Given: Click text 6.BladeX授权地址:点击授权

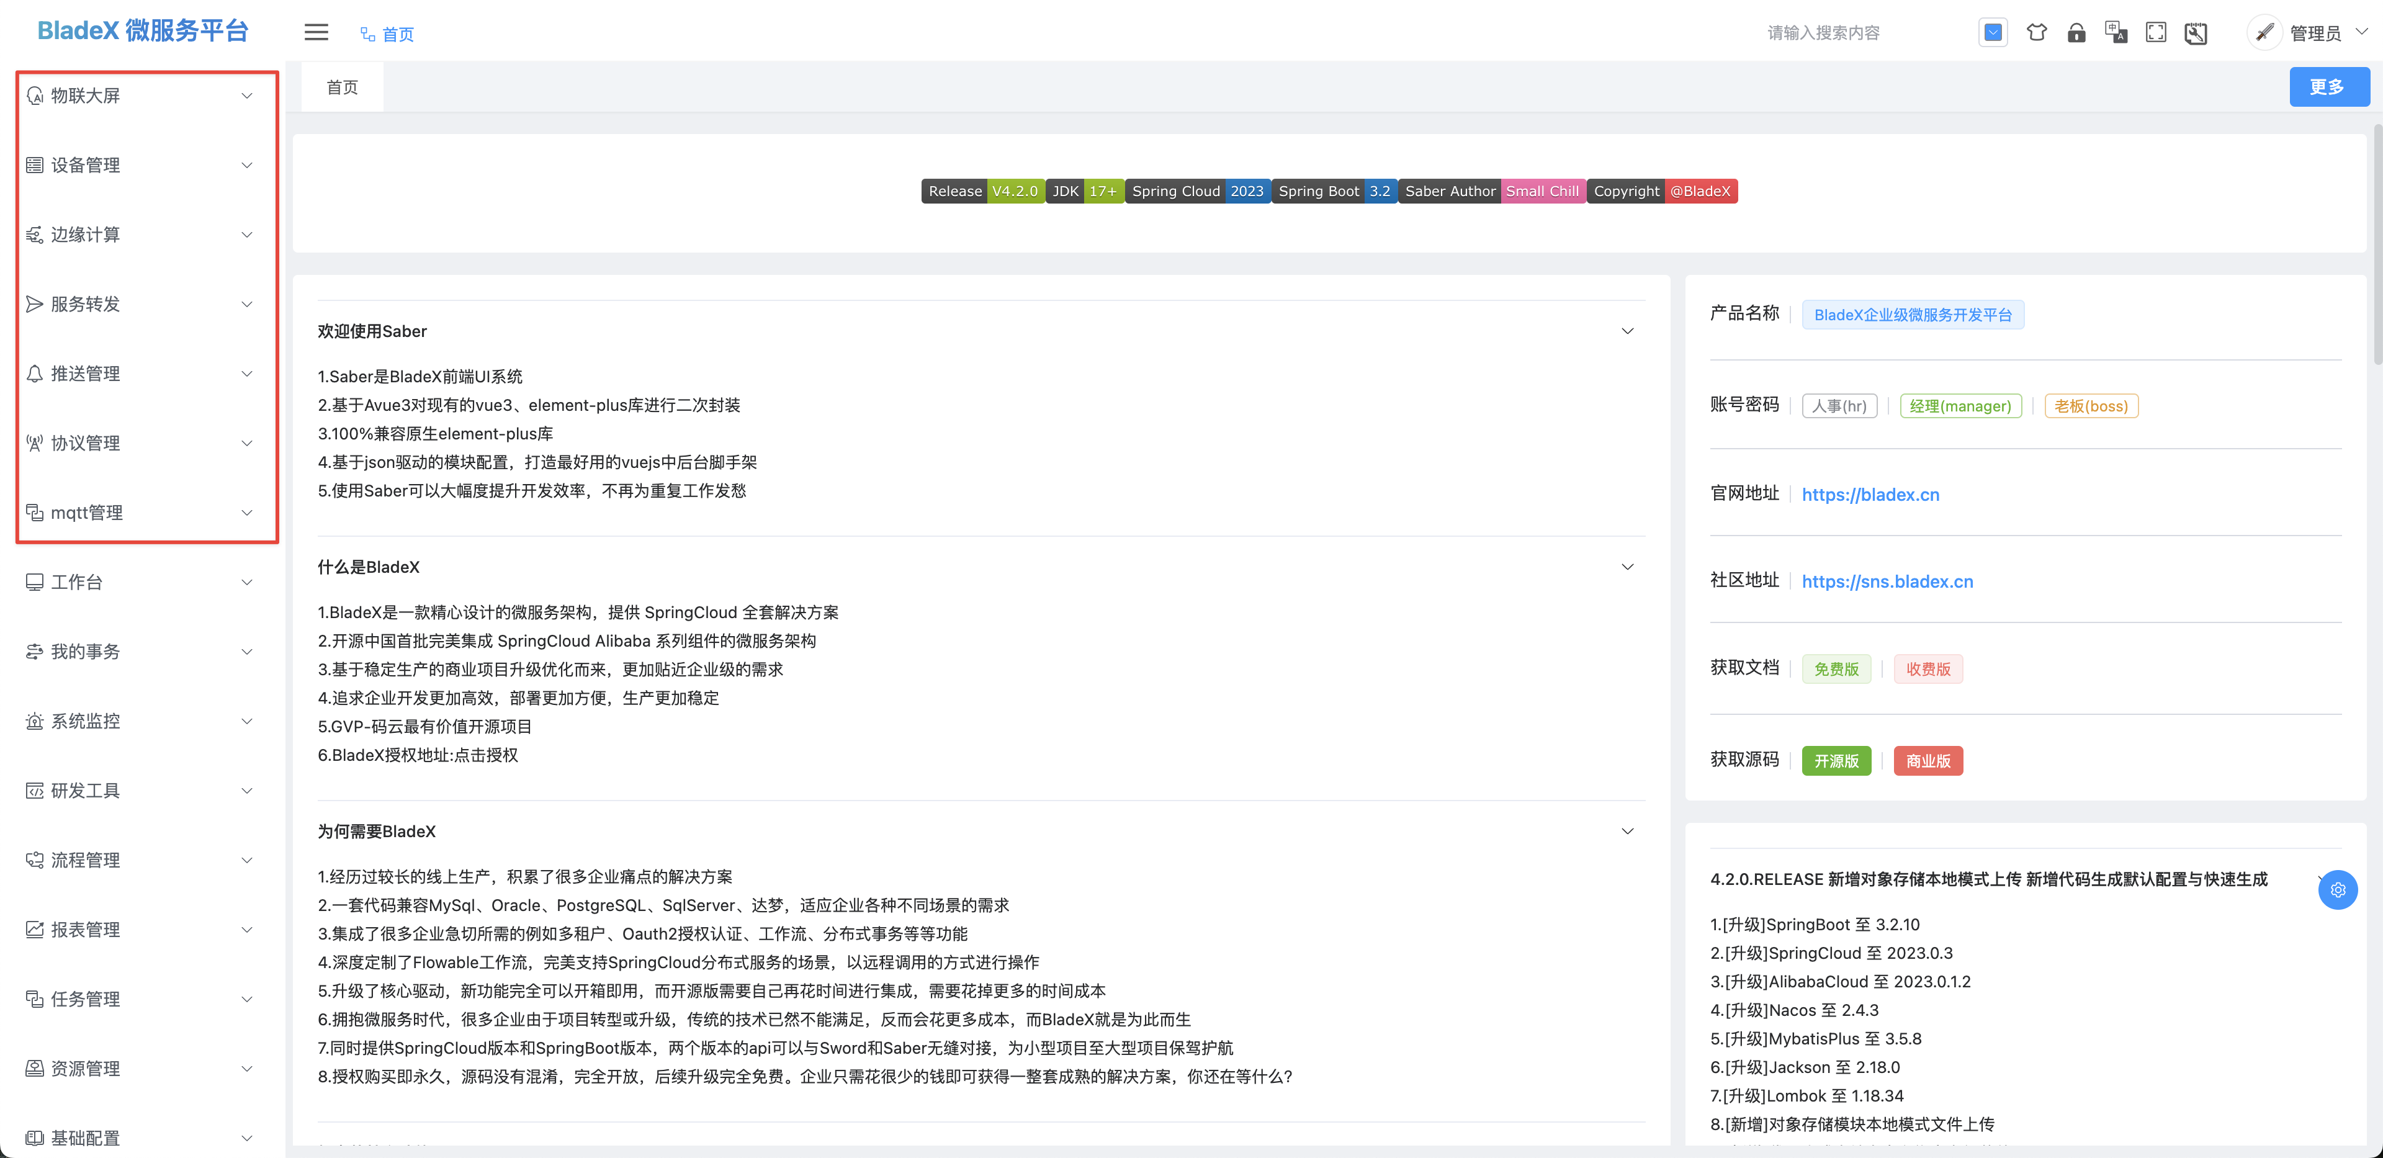Looking at the screenshot, I should tap(417, 755).
